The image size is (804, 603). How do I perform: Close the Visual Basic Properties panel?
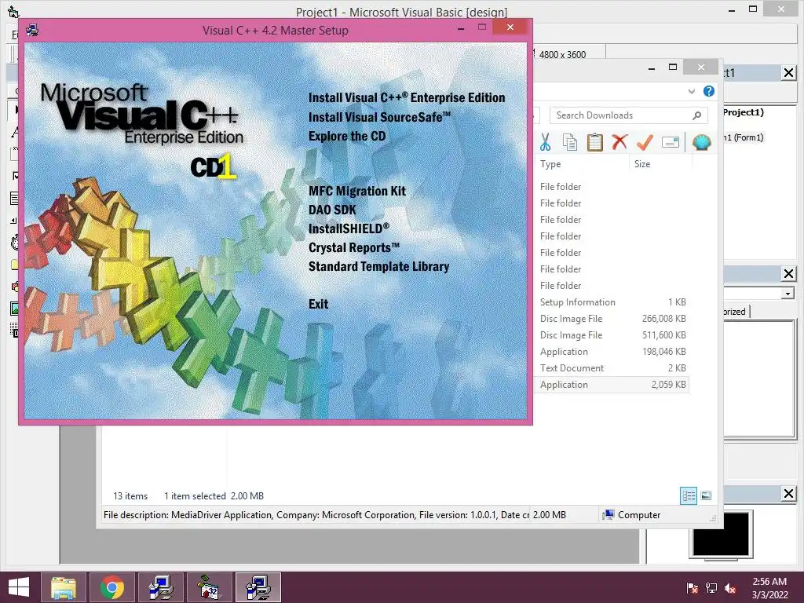pos(788,274)
